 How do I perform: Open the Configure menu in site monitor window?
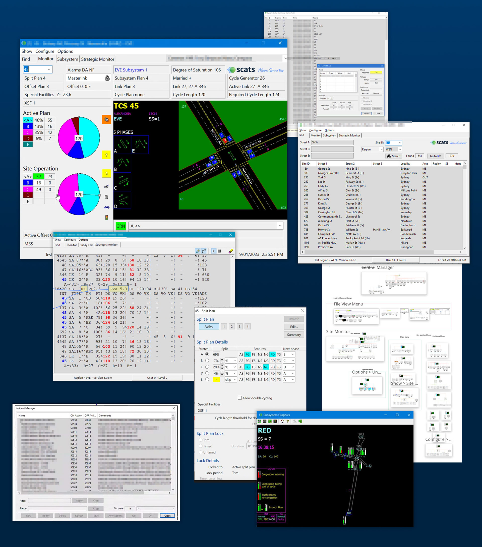pyautogui.click(x=45, y=51)
